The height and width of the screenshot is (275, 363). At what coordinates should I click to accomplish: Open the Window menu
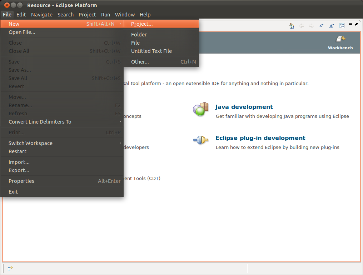point(125,15)
